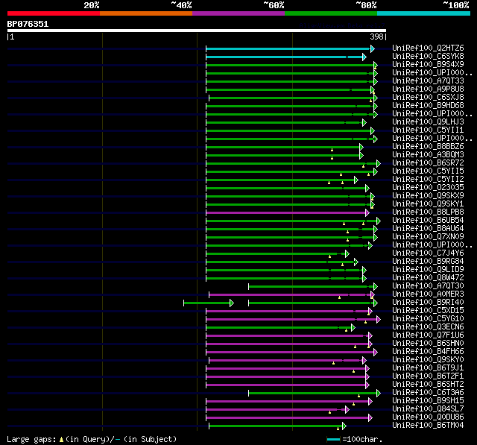Select the UniRef100_Q9LID9 label
Screen dimensions: 477x445
tap(428, 270)
